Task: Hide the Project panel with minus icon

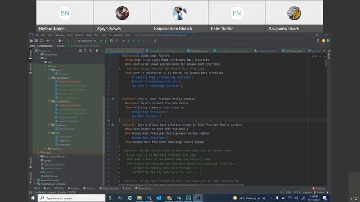Action: (x=102, y=50)
